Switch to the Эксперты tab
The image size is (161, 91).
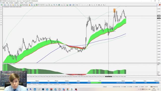pyautogui.click(x=63, y=84)
